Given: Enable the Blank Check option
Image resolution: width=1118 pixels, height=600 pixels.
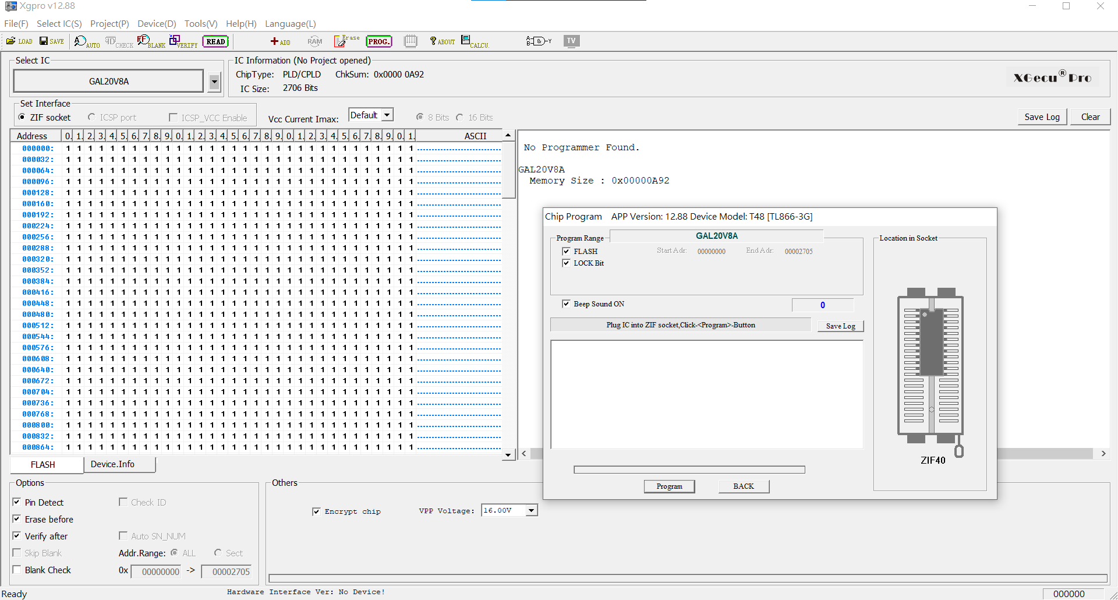Looking at the screenshot, I should [x=17, y=570].
